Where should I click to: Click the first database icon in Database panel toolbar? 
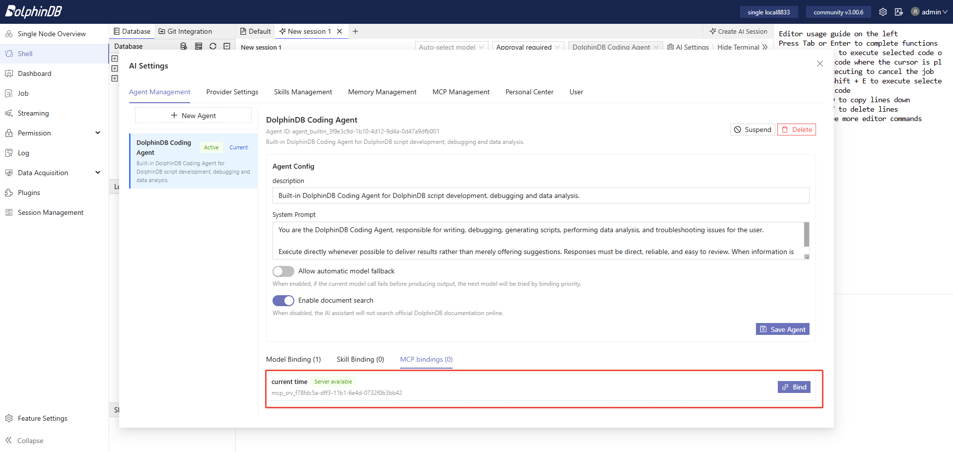pyautogui.click(x=184, y=46)
